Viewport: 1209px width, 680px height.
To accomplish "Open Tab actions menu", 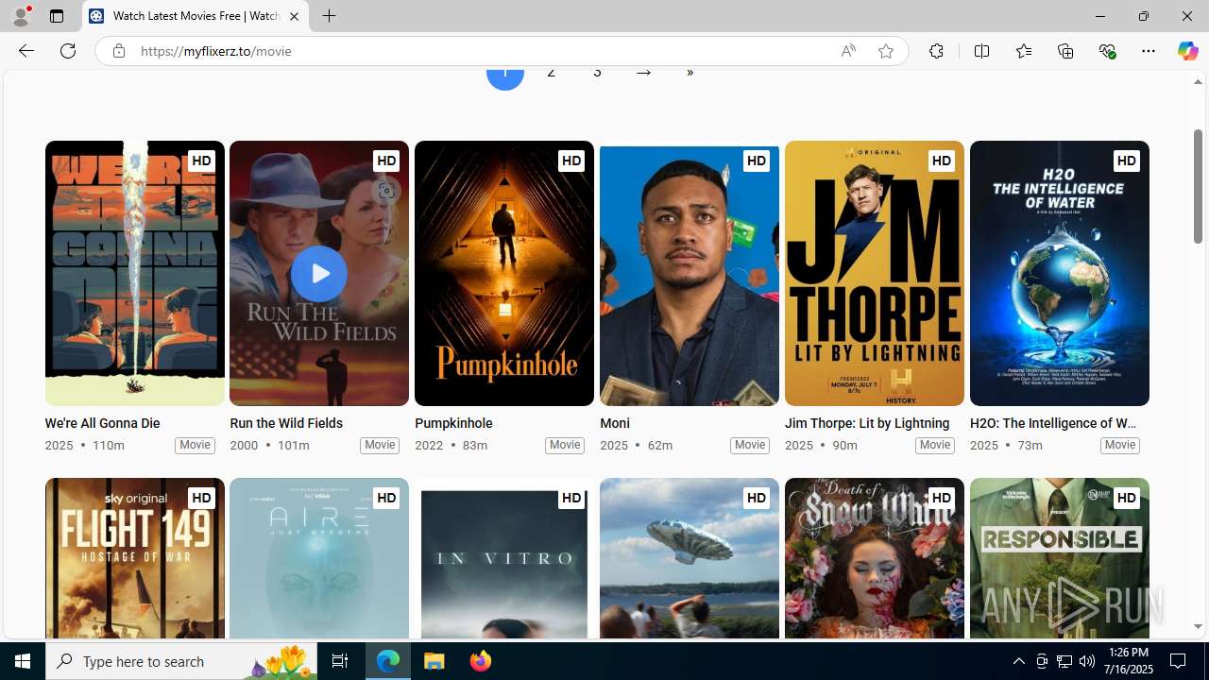I will click(57, 16).
